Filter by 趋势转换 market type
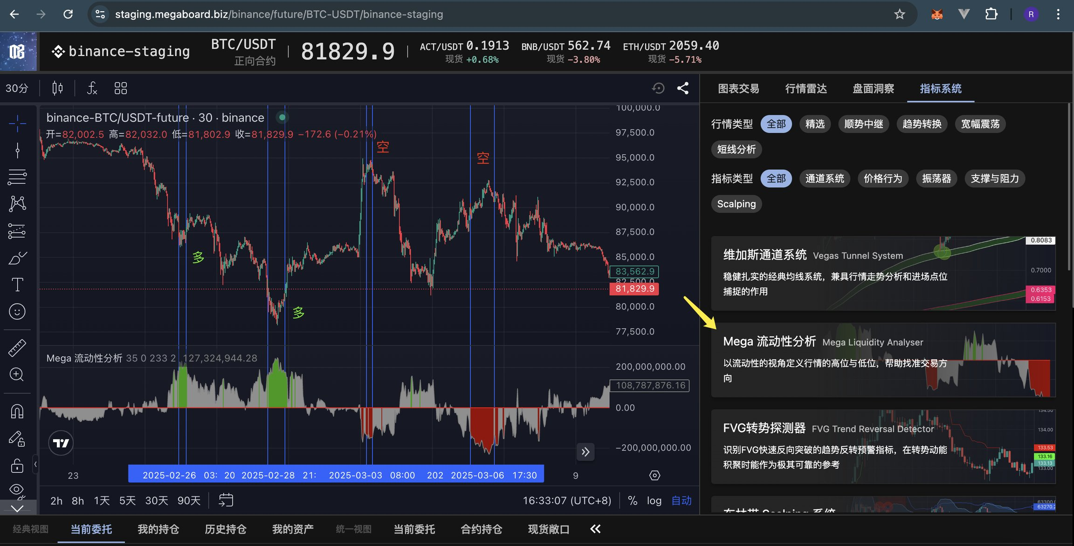Image resolution: width=1074 pixels, height=546 pixels. [922, 124]
